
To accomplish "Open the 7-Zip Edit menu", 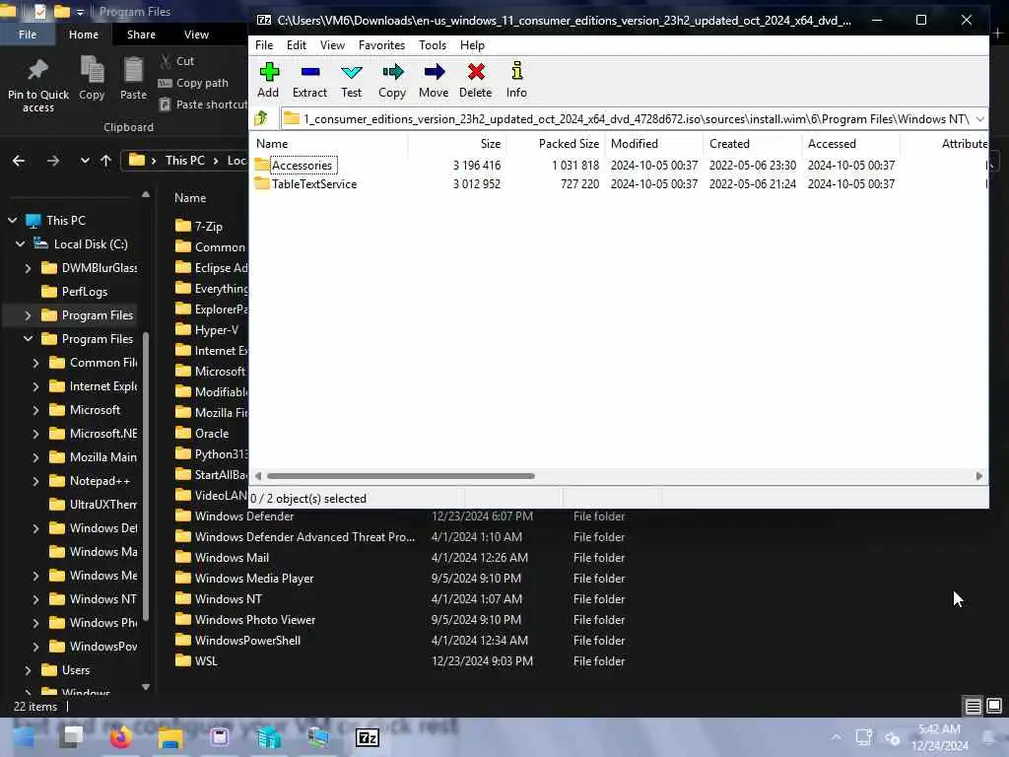I will point(296,45).
